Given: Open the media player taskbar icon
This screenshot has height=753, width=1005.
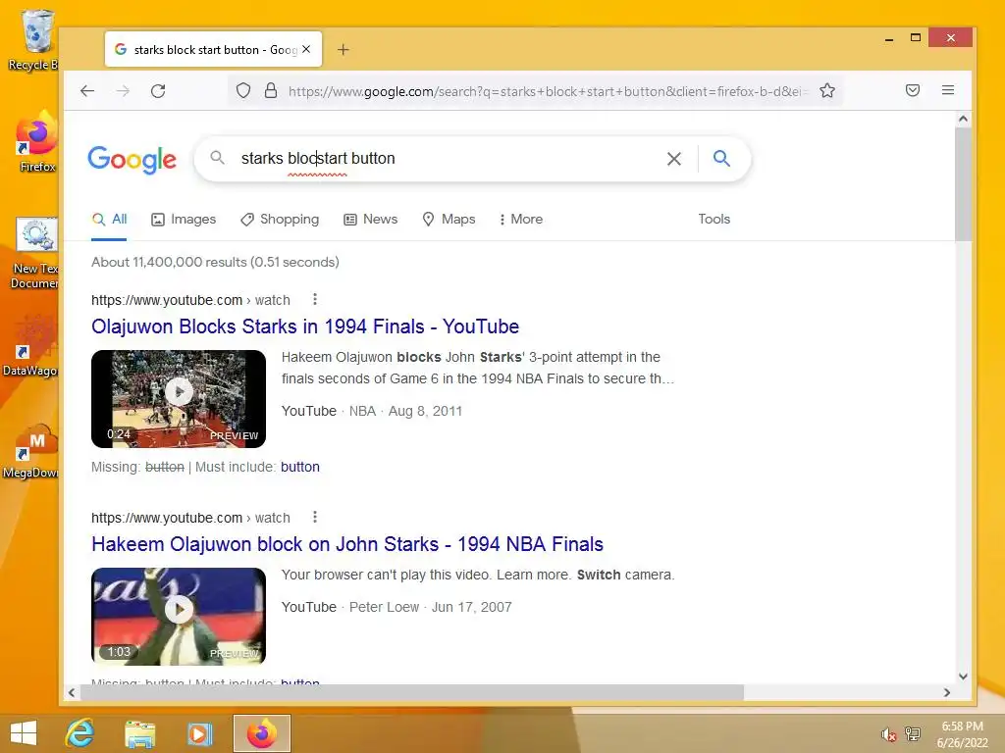Looking at the screenshot, I should 199,733.
